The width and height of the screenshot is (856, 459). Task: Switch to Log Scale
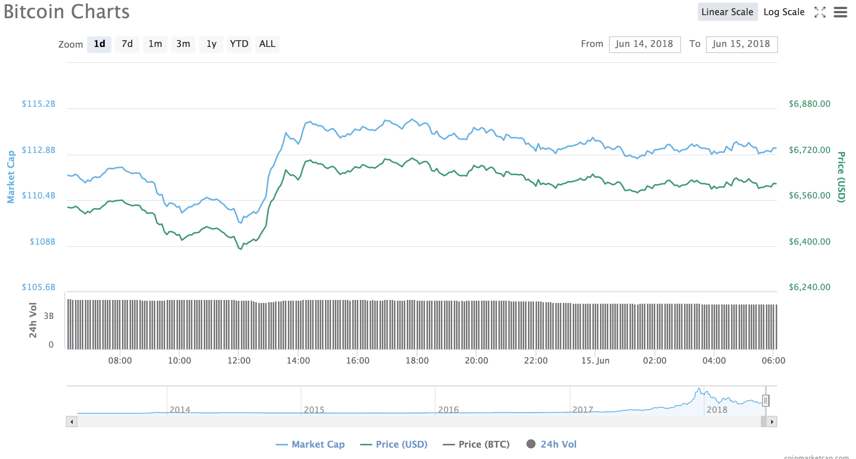(x=784, y=12)
